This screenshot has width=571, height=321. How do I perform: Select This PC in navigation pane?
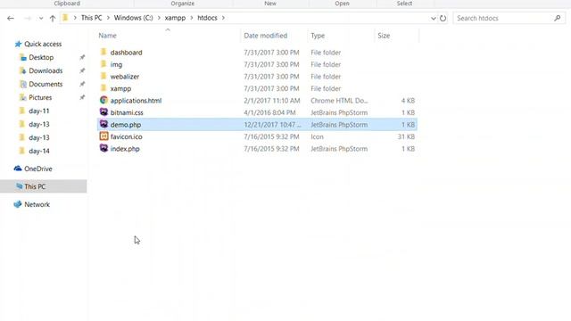tap(44, 186)
